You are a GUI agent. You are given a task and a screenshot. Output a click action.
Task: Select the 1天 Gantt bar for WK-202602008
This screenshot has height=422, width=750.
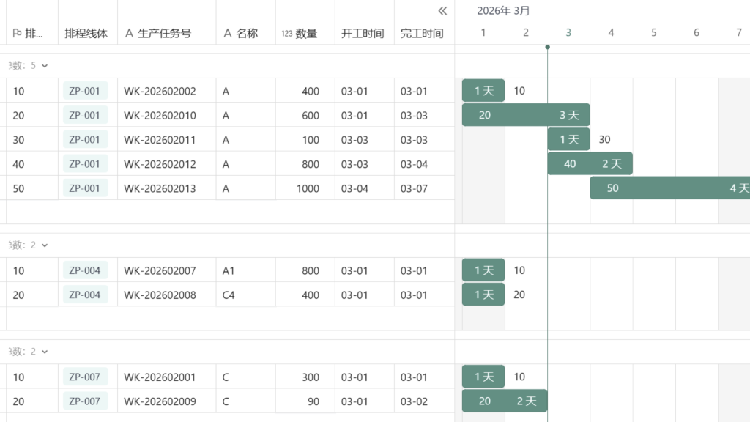tap(483, 295)
